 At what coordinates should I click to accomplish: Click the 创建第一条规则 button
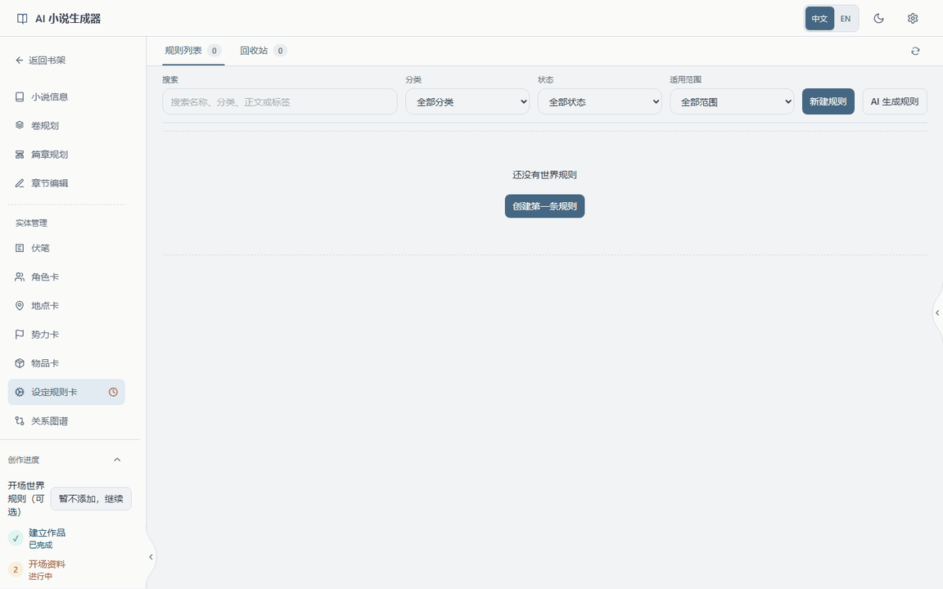(545, 206)
